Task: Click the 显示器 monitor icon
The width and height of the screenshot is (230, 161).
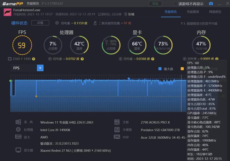Action: [x=18, y=150]
